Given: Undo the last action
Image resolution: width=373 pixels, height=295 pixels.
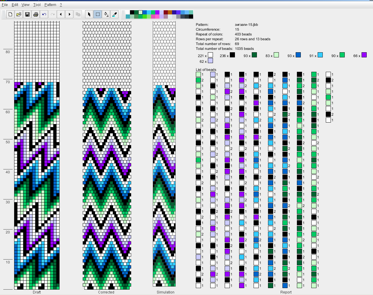Looking at the screenshot, I should pyautogui.click(x=44, y=14).
